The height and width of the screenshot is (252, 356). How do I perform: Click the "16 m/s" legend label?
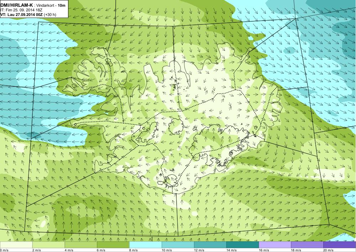point(264,250)
